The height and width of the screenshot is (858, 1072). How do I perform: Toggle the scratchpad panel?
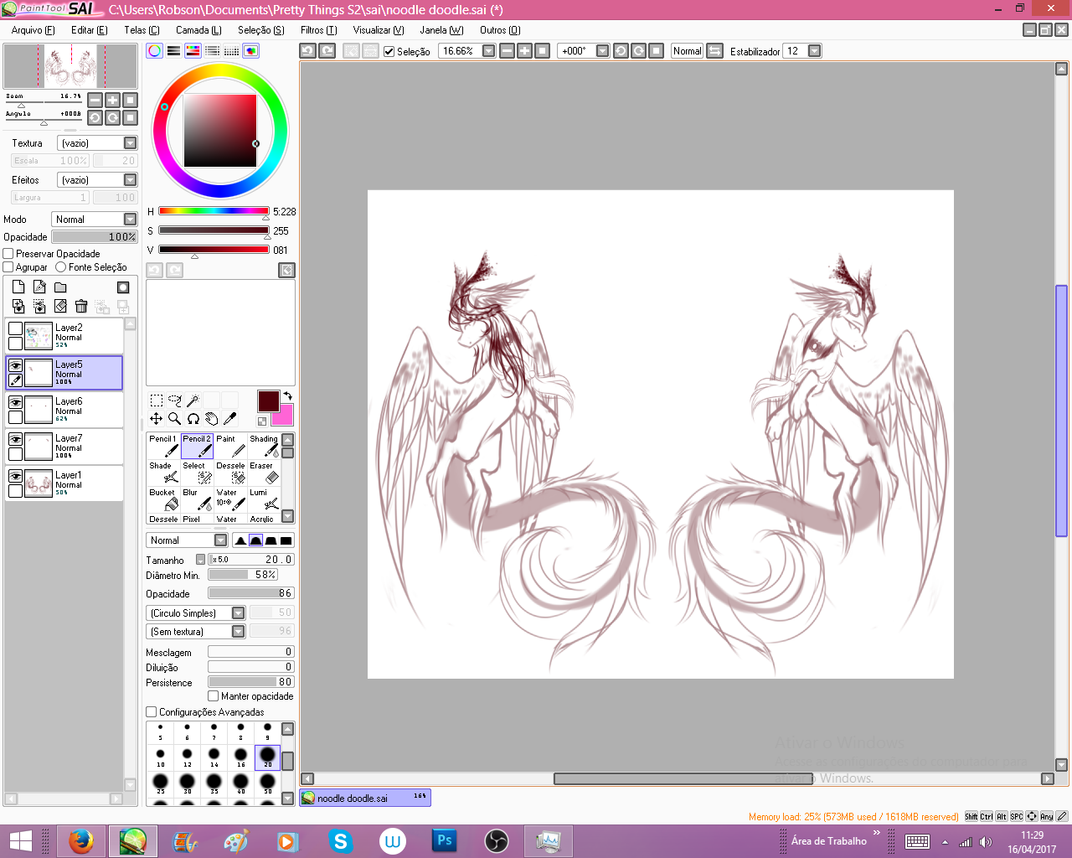[250, 50]
